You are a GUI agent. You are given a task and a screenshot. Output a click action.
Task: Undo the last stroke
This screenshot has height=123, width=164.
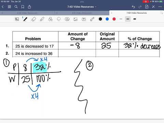click(133, 7)
